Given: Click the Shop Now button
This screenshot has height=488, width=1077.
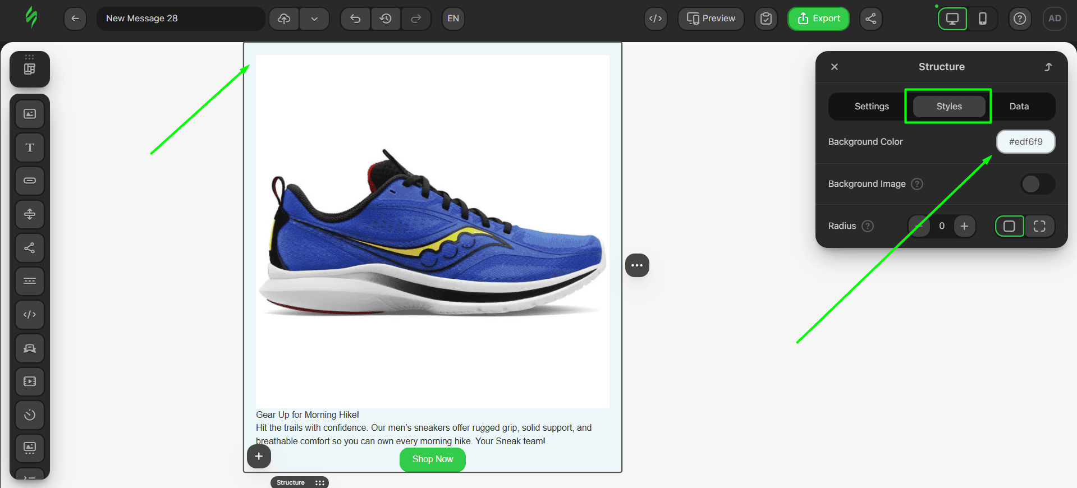Looking at the screenshot, I should pyautogui.click(x=433, y=459).
